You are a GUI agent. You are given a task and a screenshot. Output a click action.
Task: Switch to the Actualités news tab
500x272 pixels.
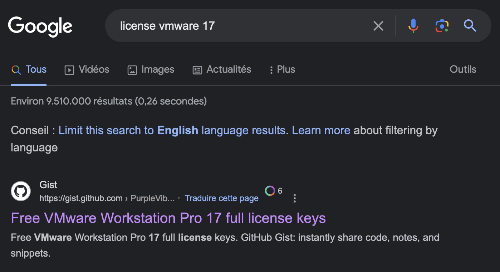[222, 69]
